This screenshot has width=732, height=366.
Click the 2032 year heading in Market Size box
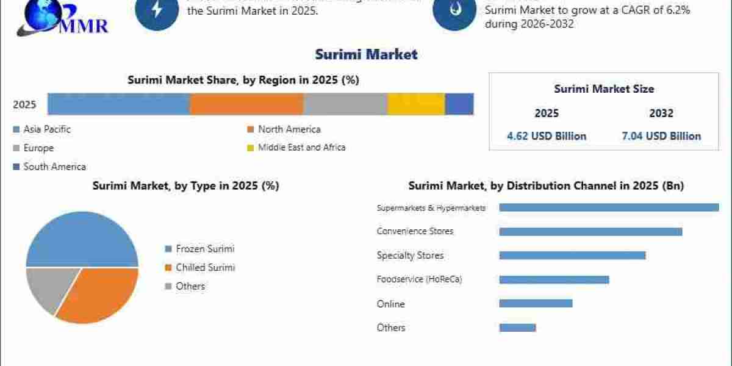click(x=661, y=113)
